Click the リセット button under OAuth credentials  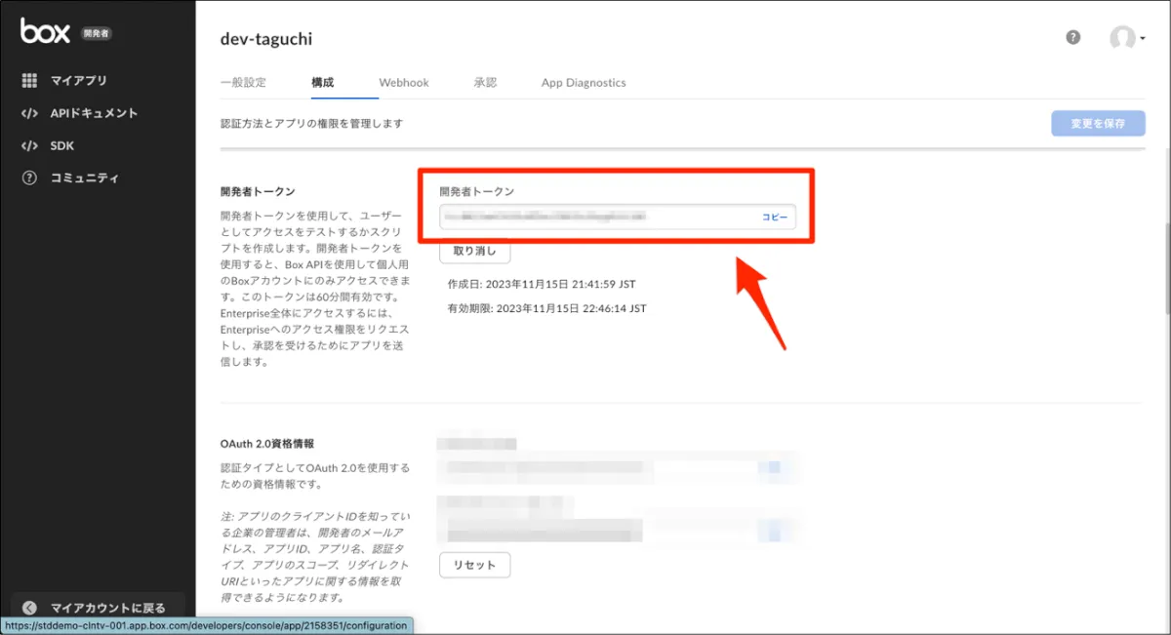coord(474,565)
